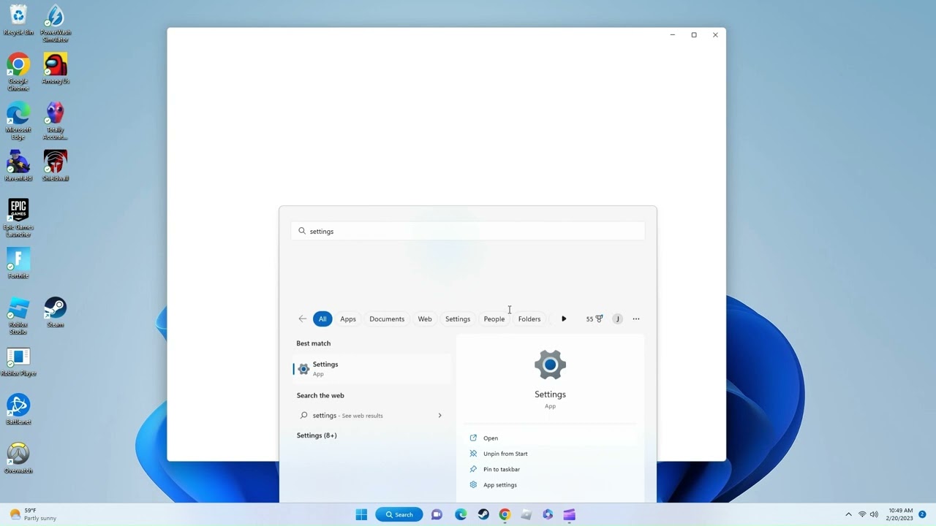Choose Pin to taskbar

pyautogui.click(x=550, y=470)
